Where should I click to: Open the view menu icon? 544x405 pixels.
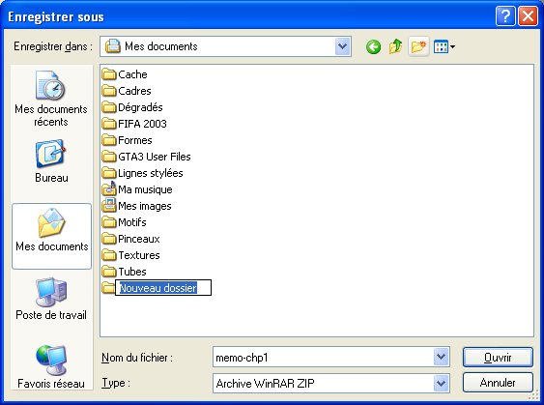pyautogui.click(x=444, y=46)
